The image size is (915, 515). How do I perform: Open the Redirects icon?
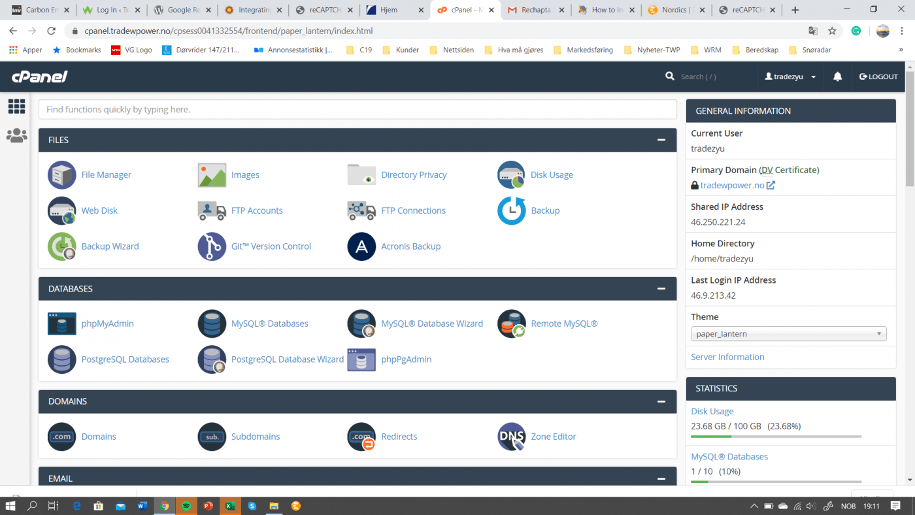click(361, 437)
